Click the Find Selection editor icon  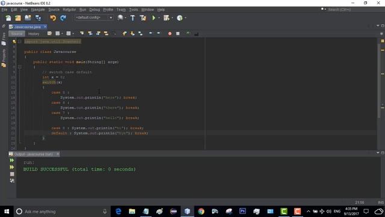pos(82,34)
